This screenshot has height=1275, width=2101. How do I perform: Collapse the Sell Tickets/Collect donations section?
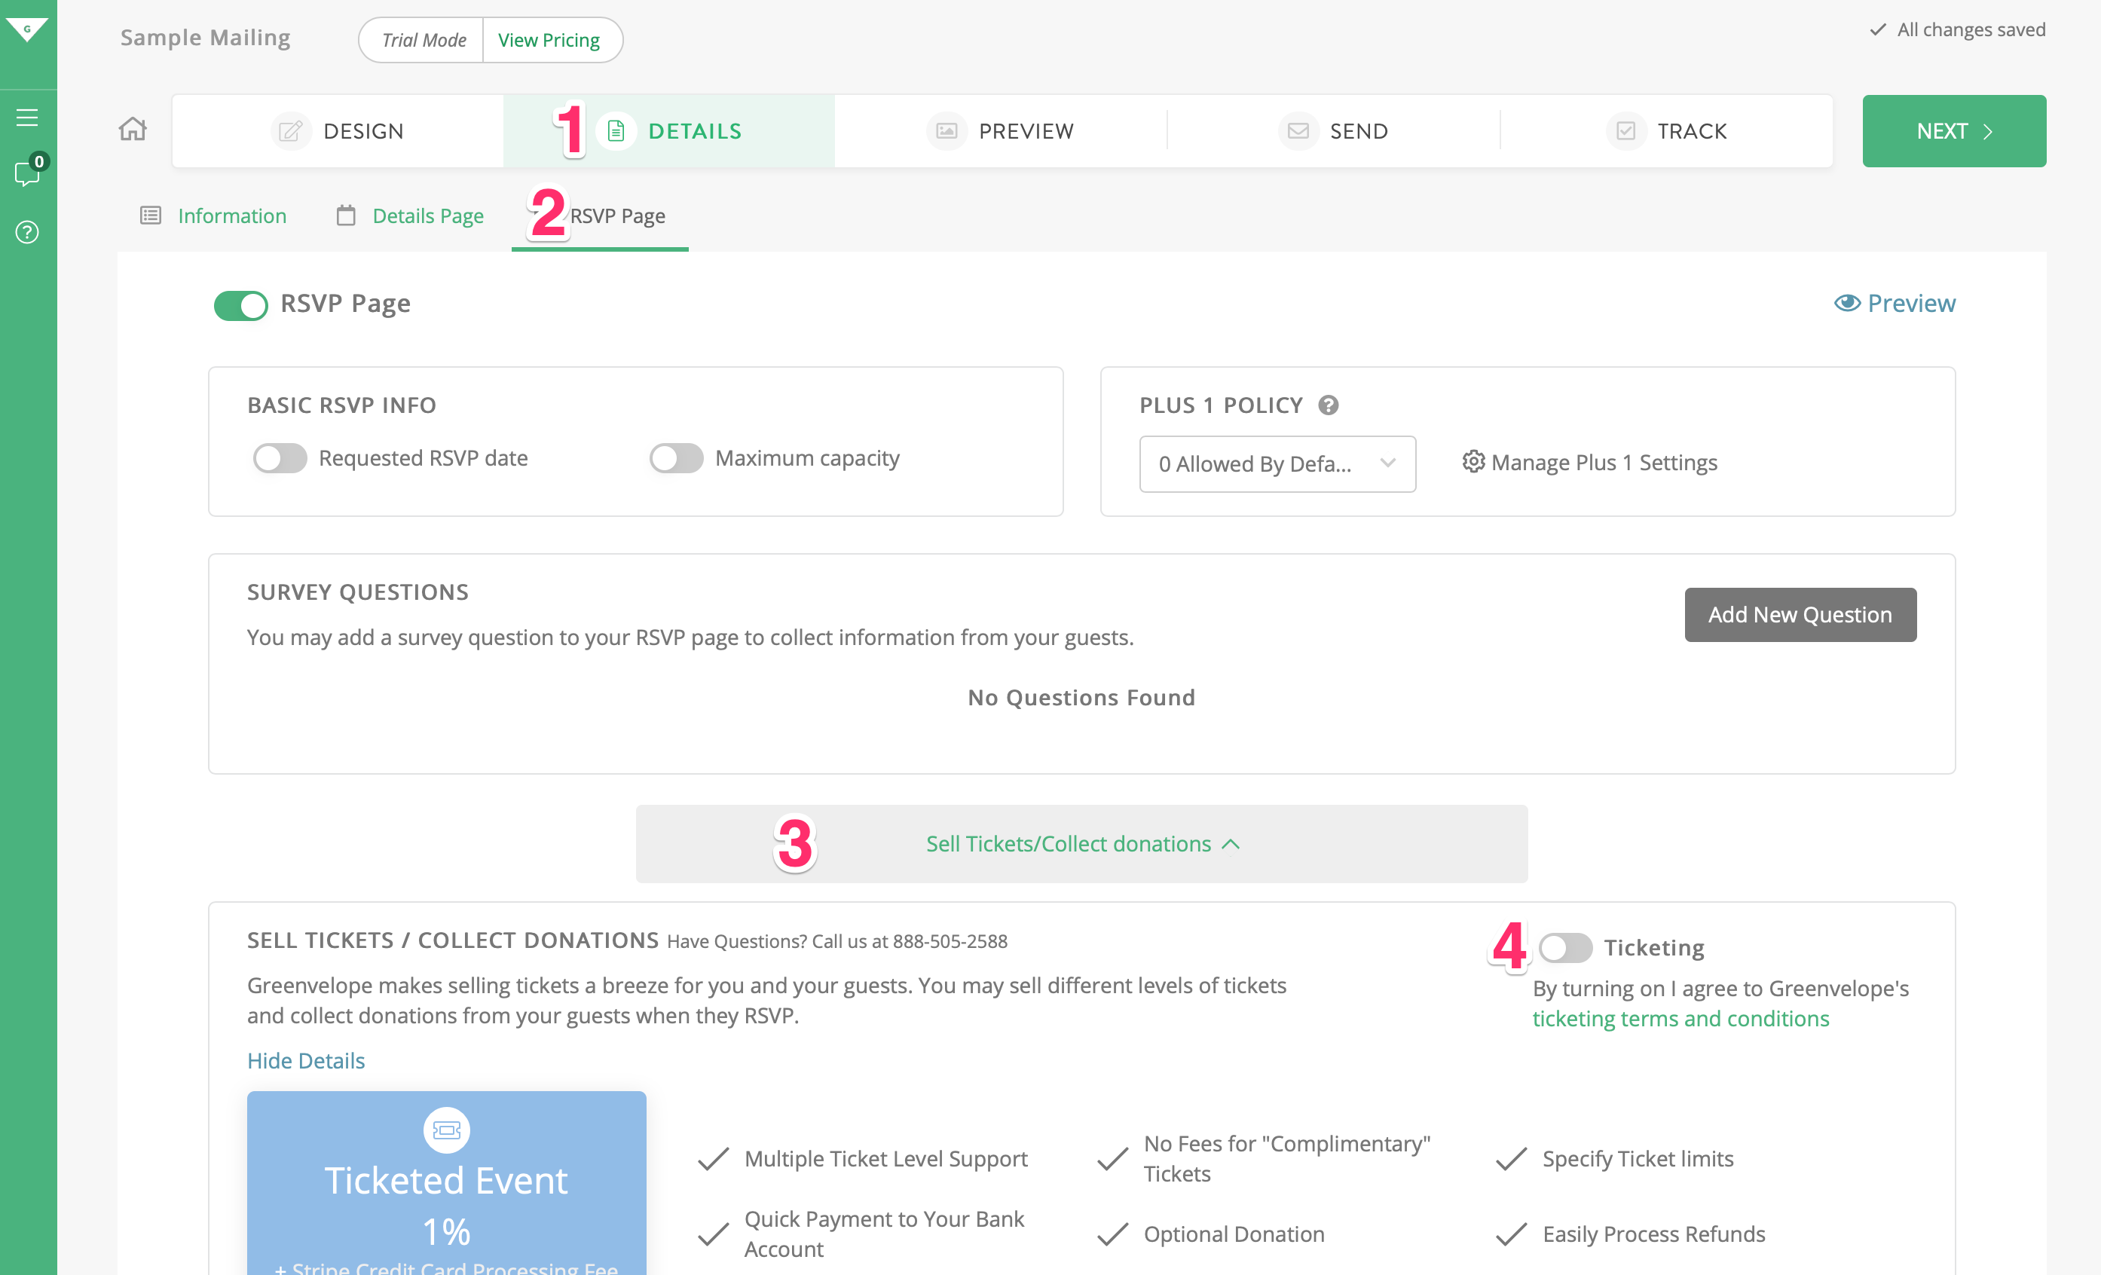(x=1081, y=843)
